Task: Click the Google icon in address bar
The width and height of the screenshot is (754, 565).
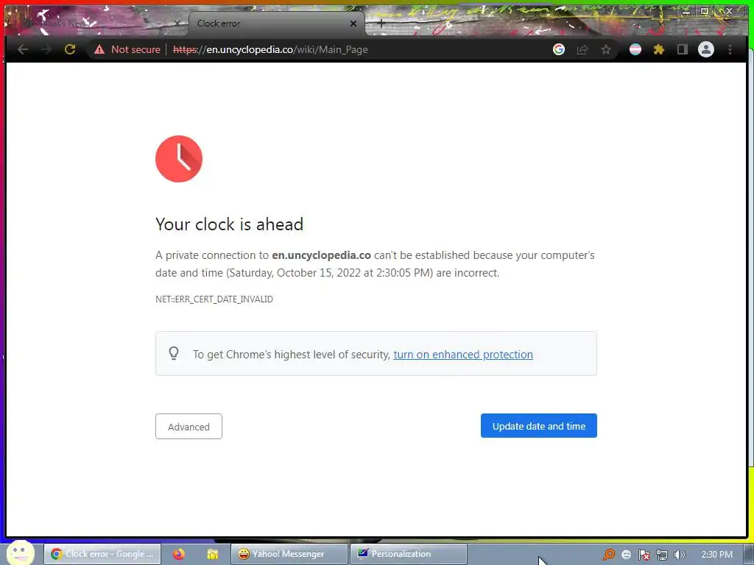Action: 558,49
